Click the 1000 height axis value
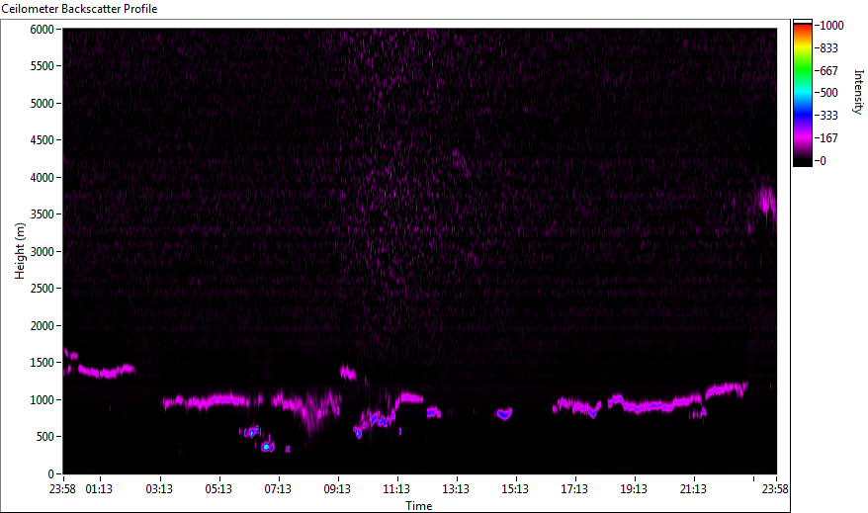This screenshot has width=868, height=513. [x=43, y=400]
